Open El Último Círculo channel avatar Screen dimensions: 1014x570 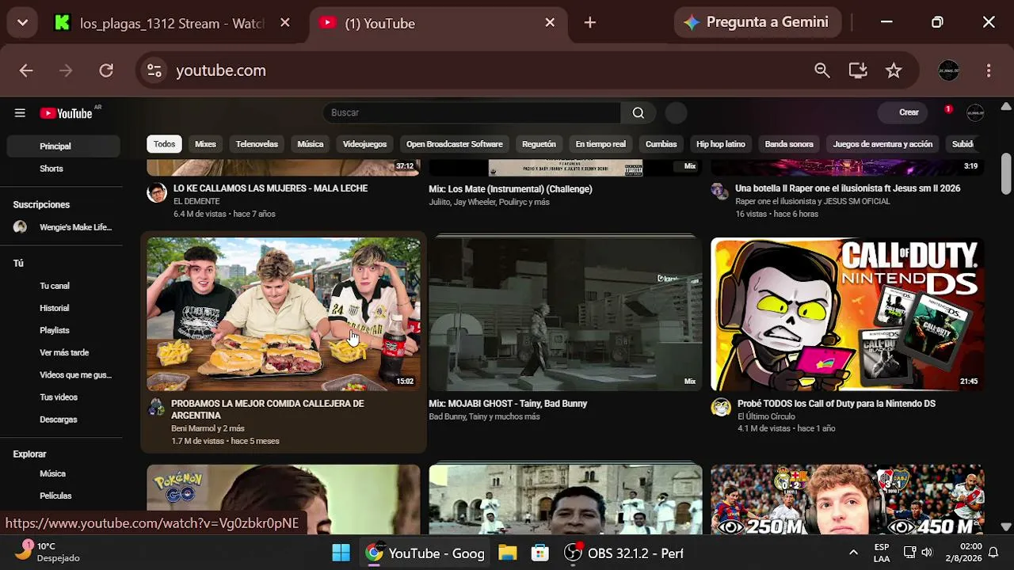tap(721, 408)
